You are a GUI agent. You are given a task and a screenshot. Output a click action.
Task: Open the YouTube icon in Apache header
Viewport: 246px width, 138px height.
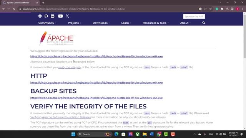[x=60, y=16]
